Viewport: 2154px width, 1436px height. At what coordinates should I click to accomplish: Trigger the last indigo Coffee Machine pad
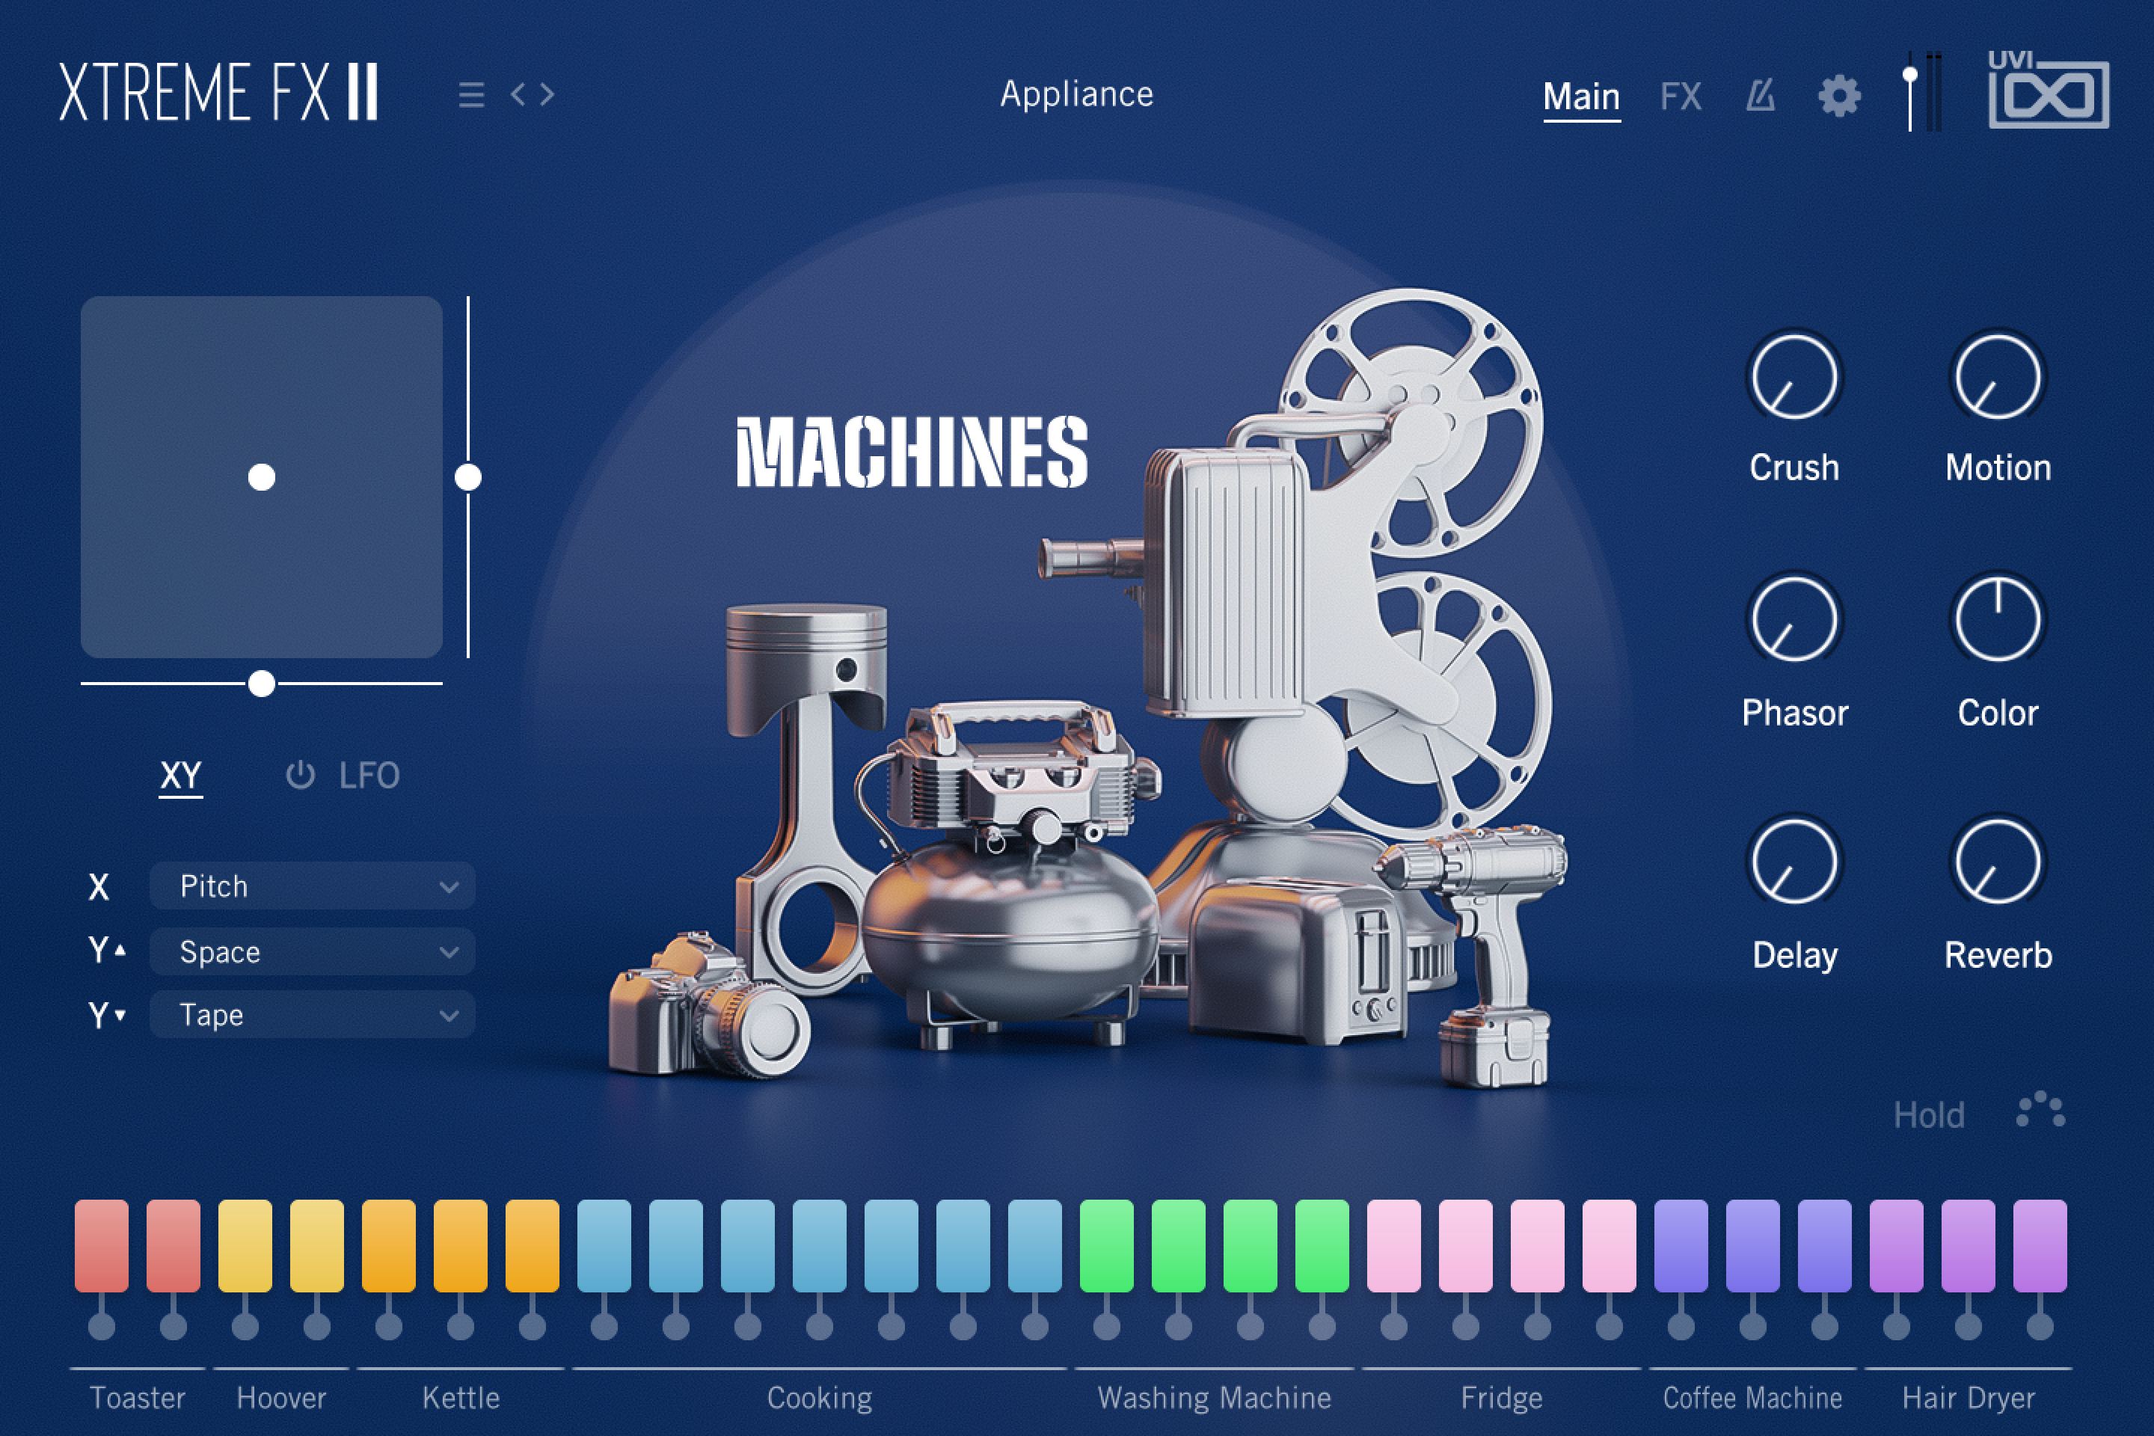[1824, 1245]
